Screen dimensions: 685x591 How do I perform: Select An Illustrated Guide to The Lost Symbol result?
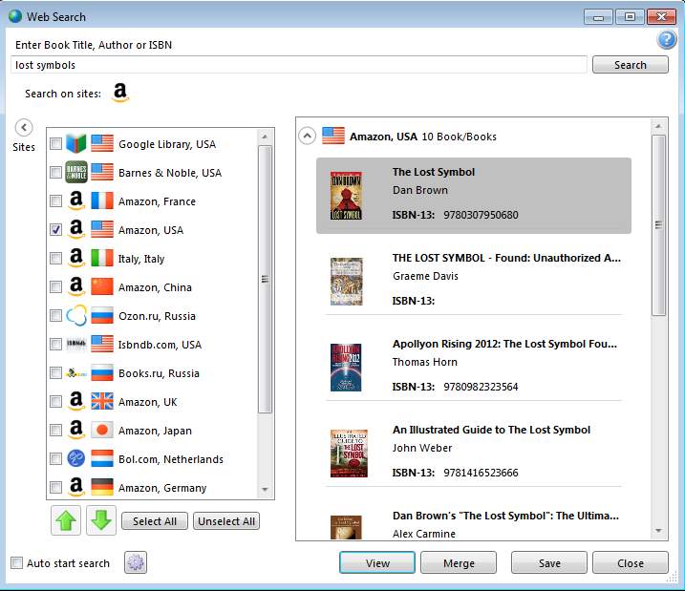[491, 430]
